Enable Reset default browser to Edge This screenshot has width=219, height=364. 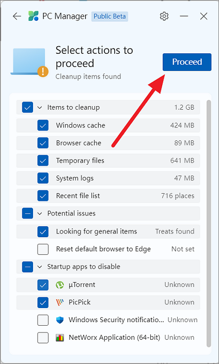point(43,250)
